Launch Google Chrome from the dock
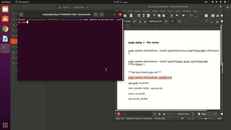This screenshot has height=130, width=231. tap(5, 29)
